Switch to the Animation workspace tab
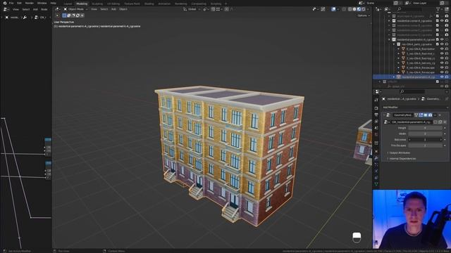This screenshot has height=253, width=451. click(164, 4)
